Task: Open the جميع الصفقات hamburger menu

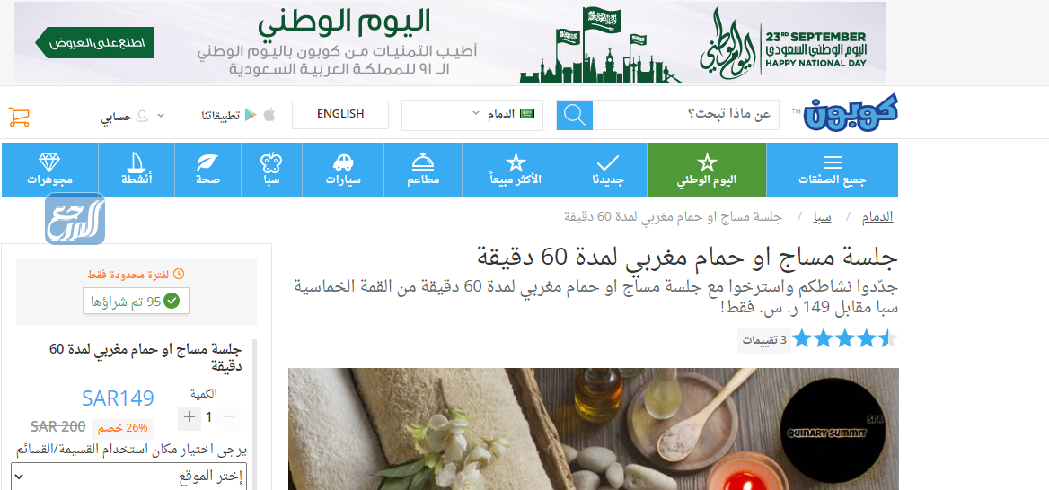Action: click(833, 170)
